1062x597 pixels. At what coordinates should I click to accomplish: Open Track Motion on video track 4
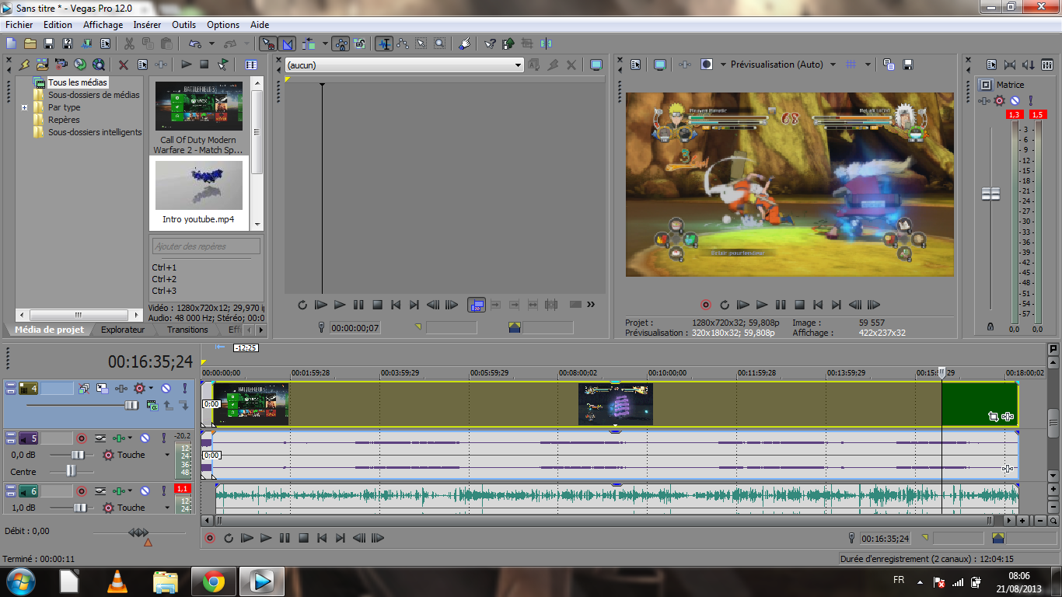(103, 388)
